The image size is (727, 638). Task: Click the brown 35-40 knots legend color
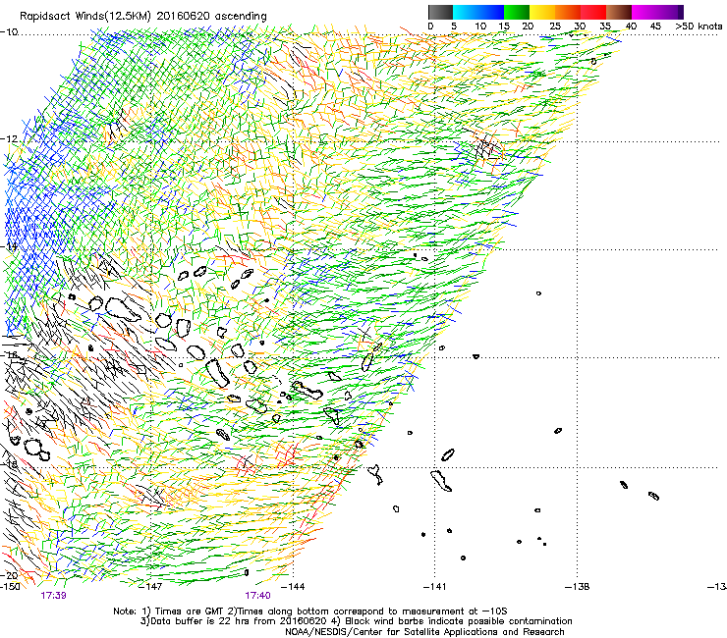tap(619, 12)
